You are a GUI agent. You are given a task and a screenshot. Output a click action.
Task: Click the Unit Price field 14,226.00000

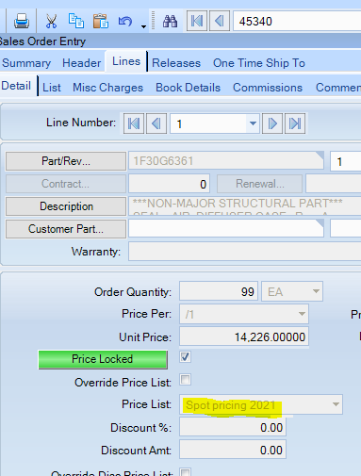(244, 336)
